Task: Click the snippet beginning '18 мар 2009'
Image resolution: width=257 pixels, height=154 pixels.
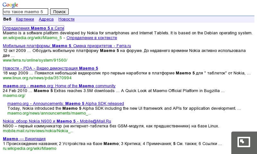Action: click(127, 73)
